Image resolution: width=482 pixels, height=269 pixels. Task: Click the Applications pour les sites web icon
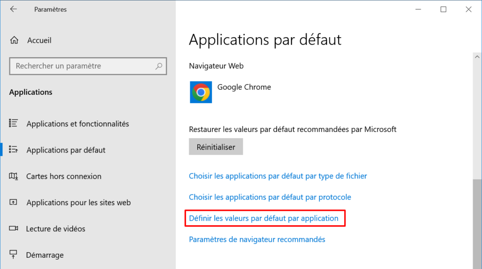pyautogui.click(x=13, y=202)
